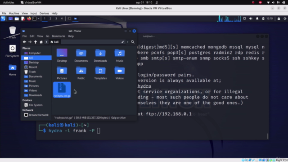The image size is (288, 162).
Task: Switch to workspace 1
Action: point(45,18)
